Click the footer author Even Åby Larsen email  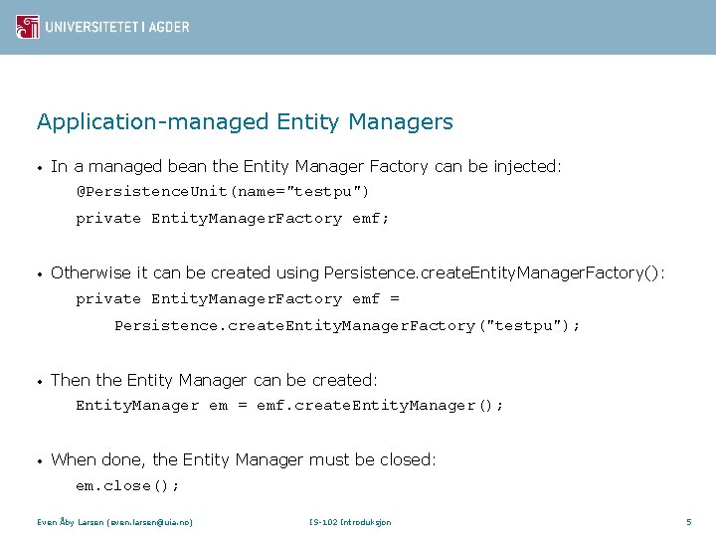click(114, 522)
